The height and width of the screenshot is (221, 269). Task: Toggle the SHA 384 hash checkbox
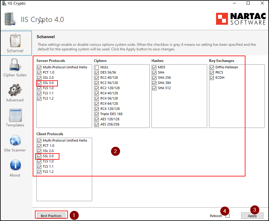click(x=155, y=83)
